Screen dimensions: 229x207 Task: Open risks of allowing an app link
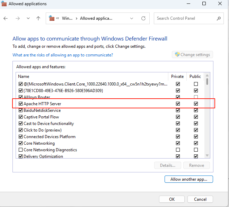(x=63, y=55)
